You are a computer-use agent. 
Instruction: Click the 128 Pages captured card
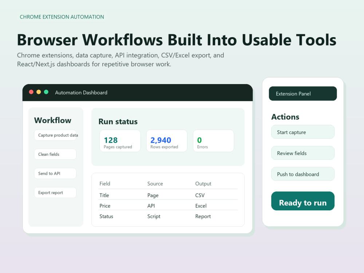[120, 141]
